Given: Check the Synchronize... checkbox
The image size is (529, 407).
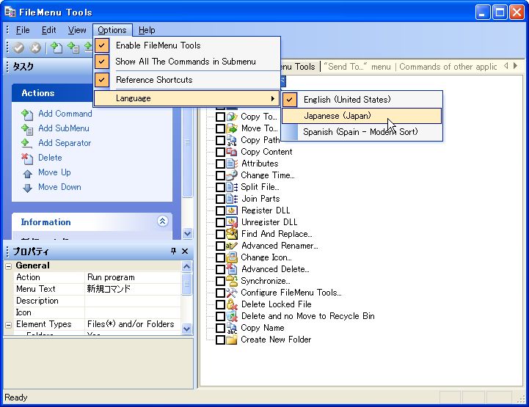Looking at the screenshot, I should (x=220, y=281).
